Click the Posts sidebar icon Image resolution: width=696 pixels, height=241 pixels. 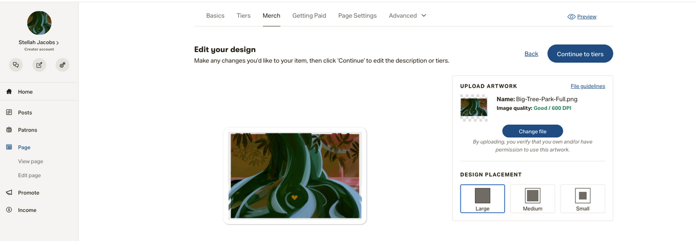pyautogui.click(x=9, y=112)
